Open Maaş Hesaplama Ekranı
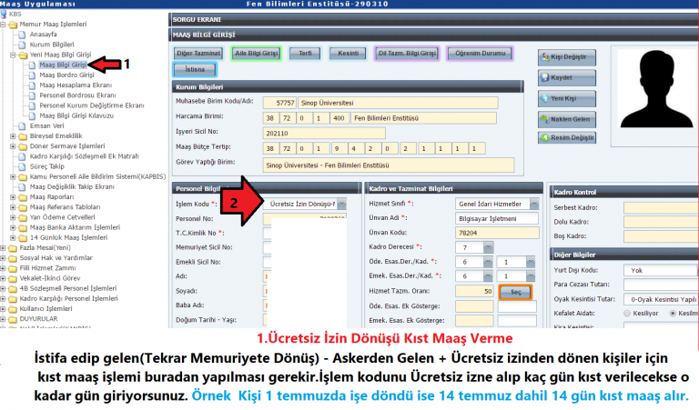The image size is (699, 410). point(76,85)
